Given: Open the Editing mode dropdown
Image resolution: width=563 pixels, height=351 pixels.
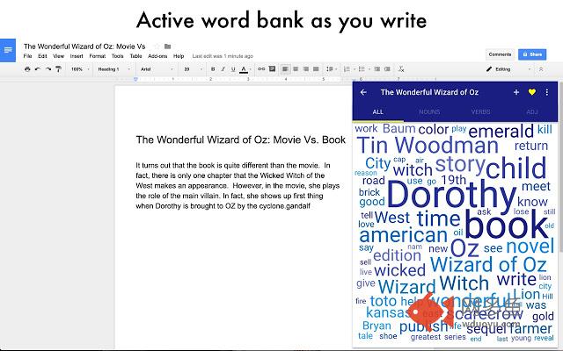Looking at the screenshot, I should (508, 69).
